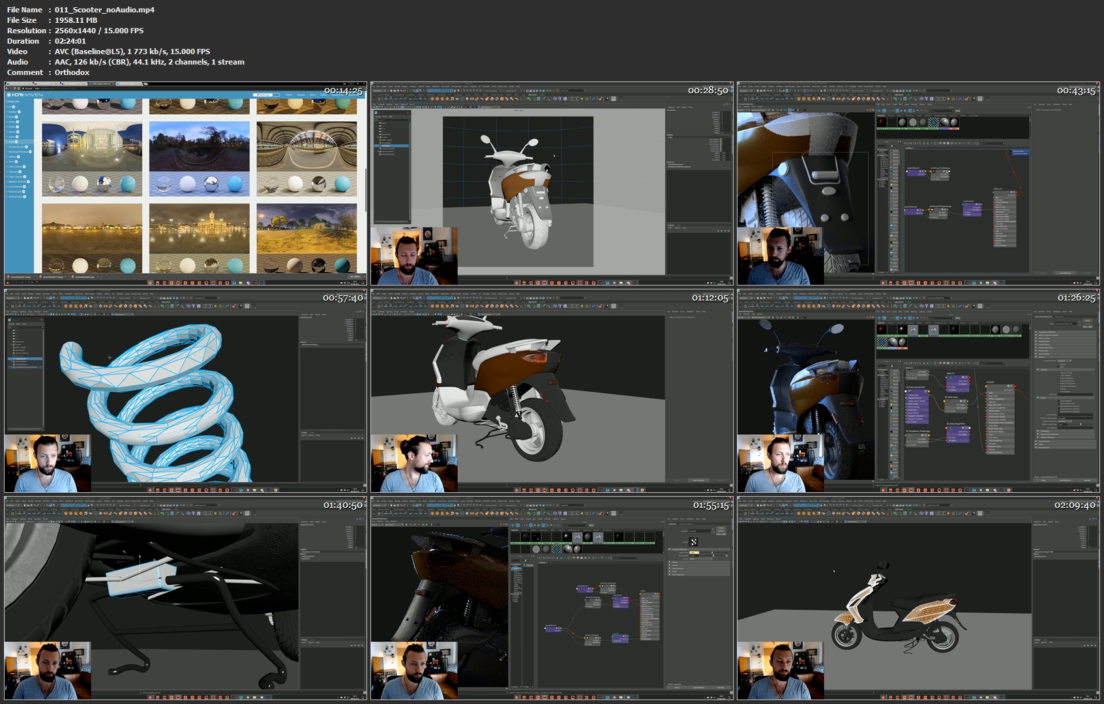The image size is (1104, 704).
Task: Pick the arched train station HDRI
Action: tap(306, 158)
